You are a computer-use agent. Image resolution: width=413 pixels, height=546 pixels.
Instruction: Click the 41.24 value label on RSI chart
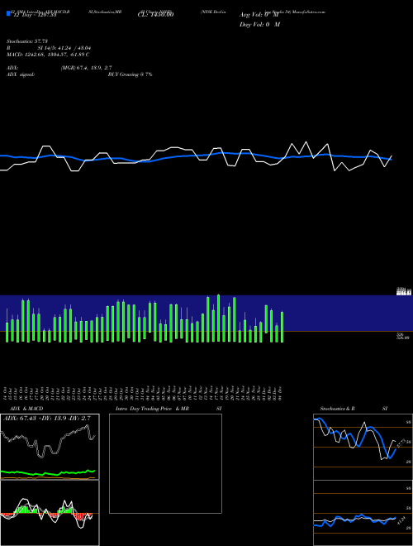tap(400, 520)
